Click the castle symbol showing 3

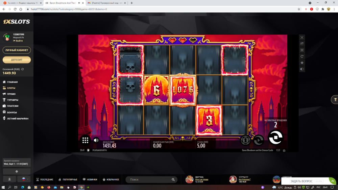209,120
